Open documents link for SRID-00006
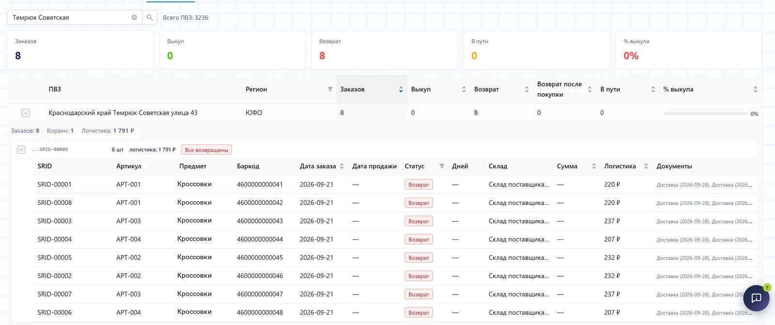The width and height of the screenshot is (775, 325). (704, 313)
